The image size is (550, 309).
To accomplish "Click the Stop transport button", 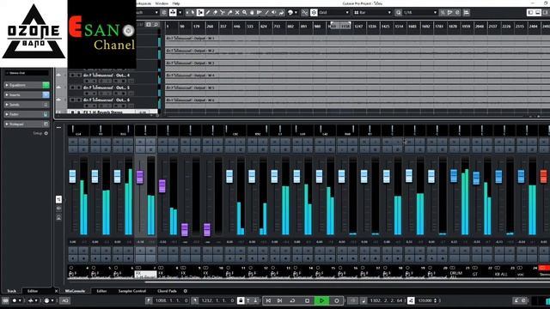I will 308,300.
